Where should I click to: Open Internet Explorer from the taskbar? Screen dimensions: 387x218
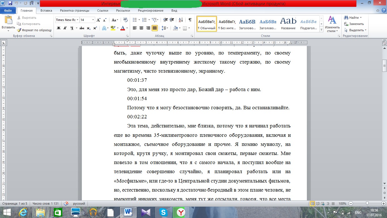click(23, 212)
